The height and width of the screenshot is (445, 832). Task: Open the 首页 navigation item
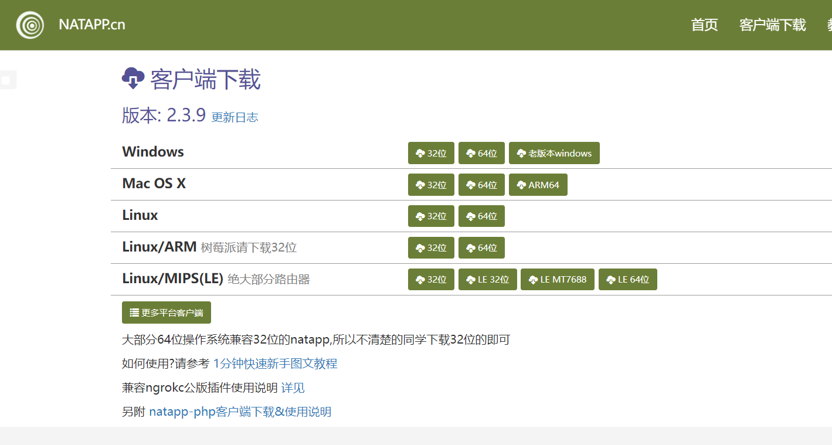[x=704, y=25]
